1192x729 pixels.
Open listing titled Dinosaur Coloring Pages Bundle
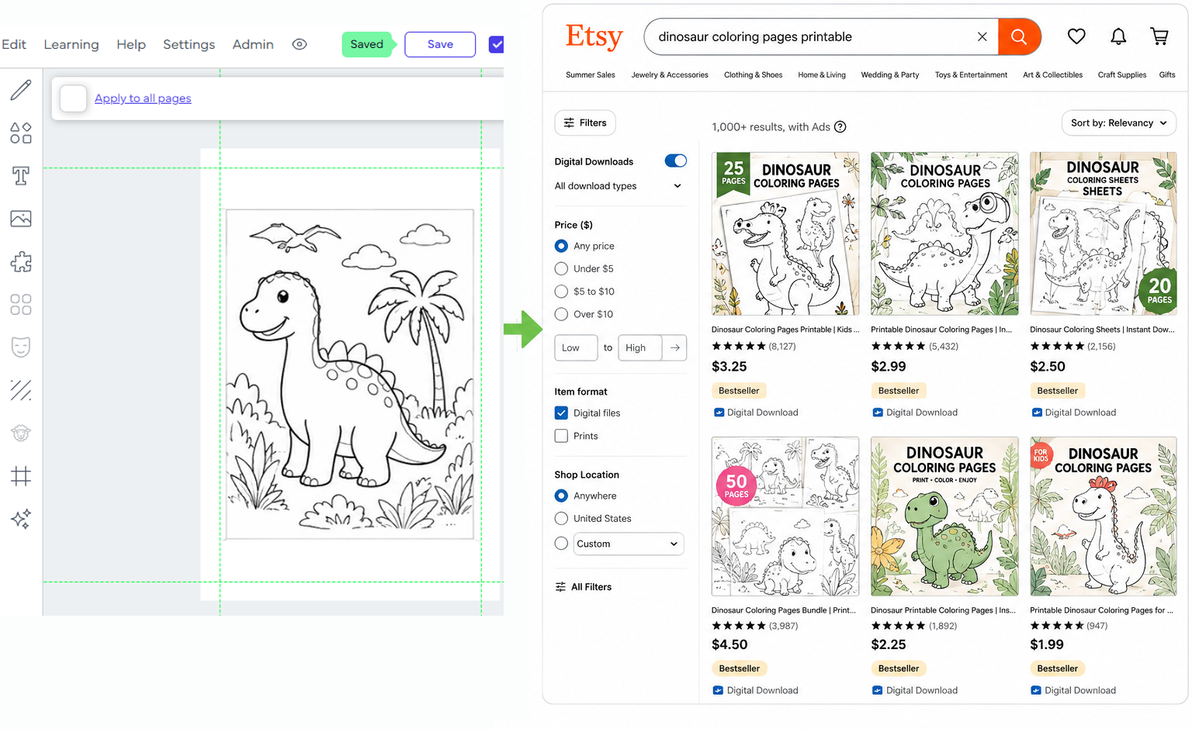(x=785, y=610)
